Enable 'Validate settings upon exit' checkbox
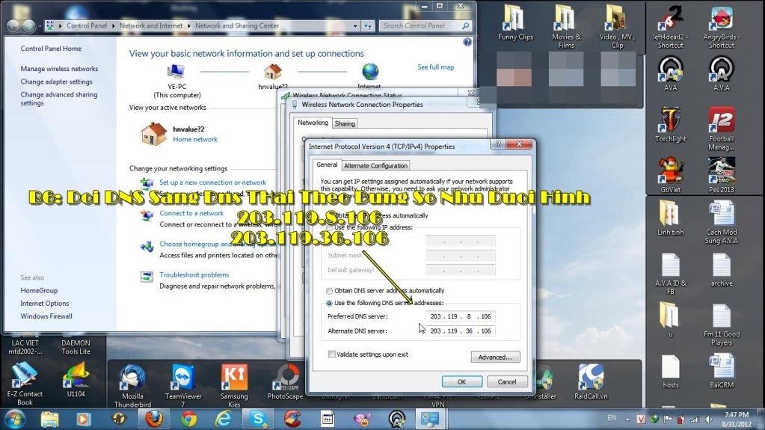This screenshot has height=430, width=765. (332, 354)
